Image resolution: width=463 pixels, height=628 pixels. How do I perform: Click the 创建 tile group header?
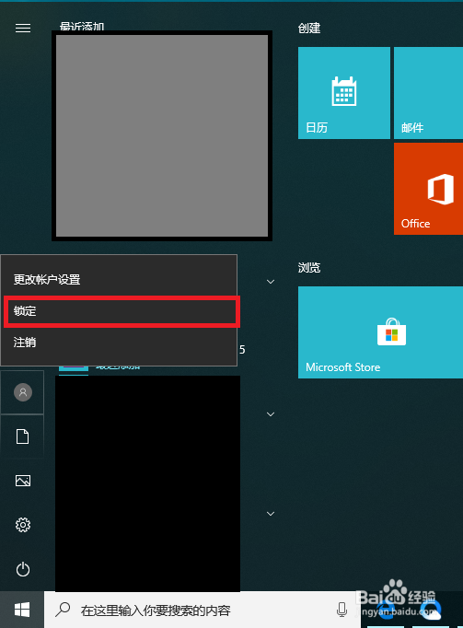tap(309, 28)
